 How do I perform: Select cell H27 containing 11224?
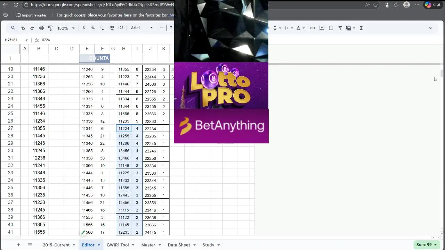123,128
